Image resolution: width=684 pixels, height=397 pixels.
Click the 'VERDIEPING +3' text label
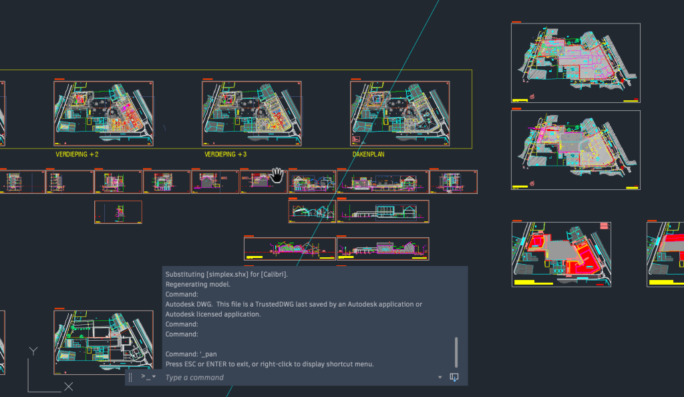226,154
